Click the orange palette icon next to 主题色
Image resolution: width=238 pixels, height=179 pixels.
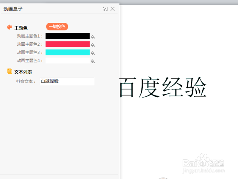(10, 27)
